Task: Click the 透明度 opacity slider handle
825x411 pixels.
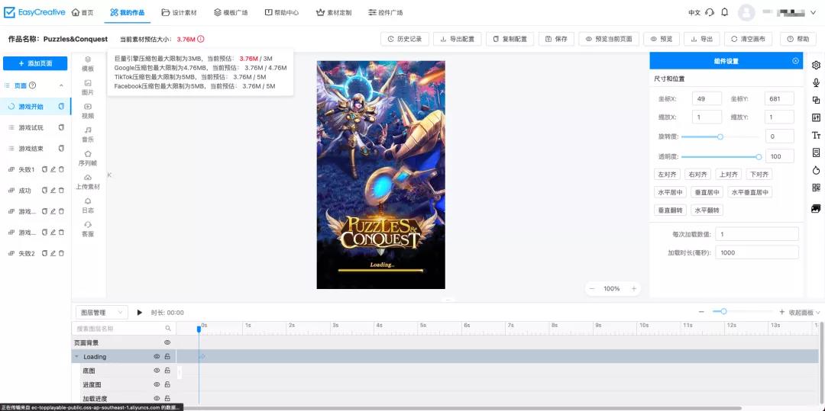Action: [759, 156]
